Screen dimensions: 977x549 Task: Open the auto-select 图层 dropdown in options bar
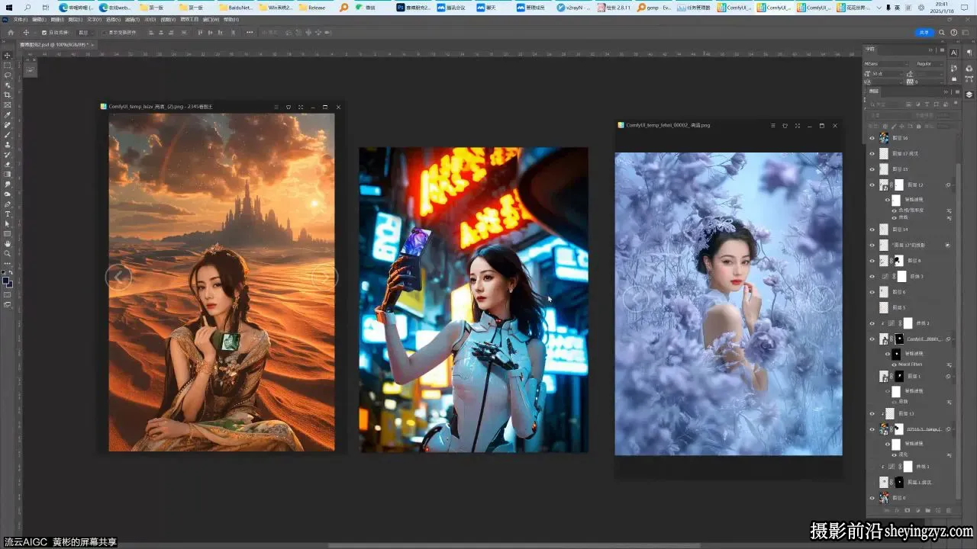[85, 33]
